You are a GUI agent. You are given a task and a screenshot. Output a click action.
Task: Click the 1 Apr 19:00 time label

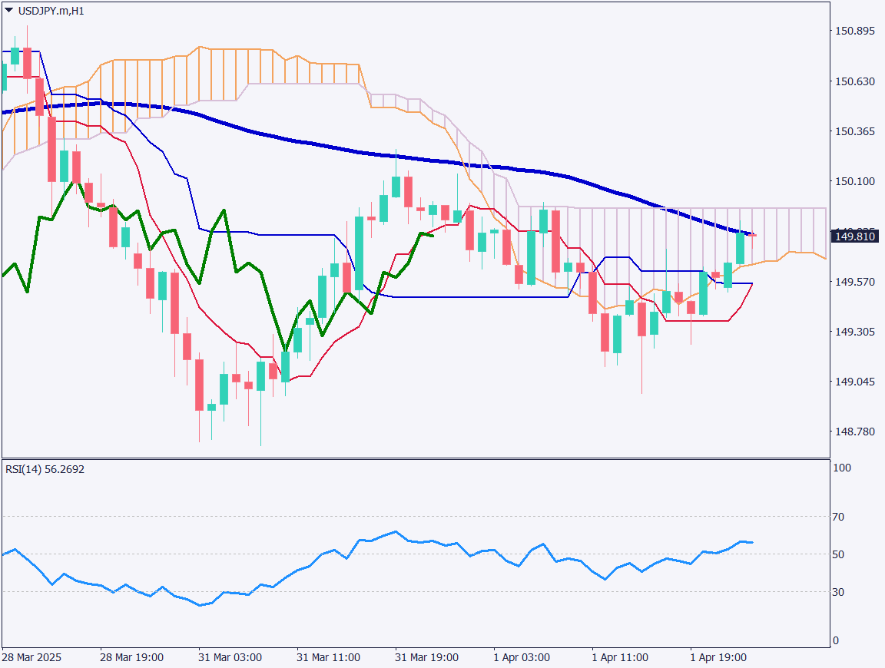(718, 658)
